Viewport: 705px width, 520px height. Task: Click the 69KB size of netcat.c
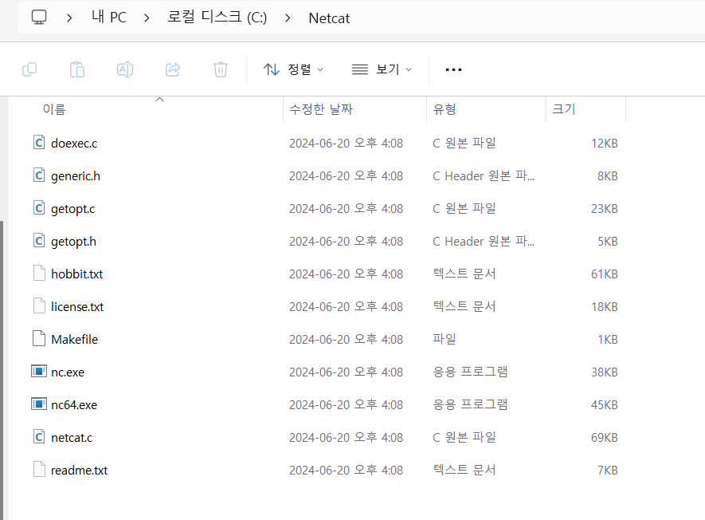pos(605,438)
